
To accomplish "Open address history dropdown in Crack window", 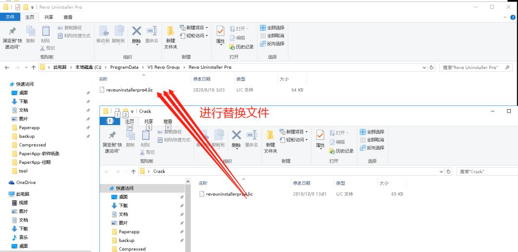I will point(442,172).
